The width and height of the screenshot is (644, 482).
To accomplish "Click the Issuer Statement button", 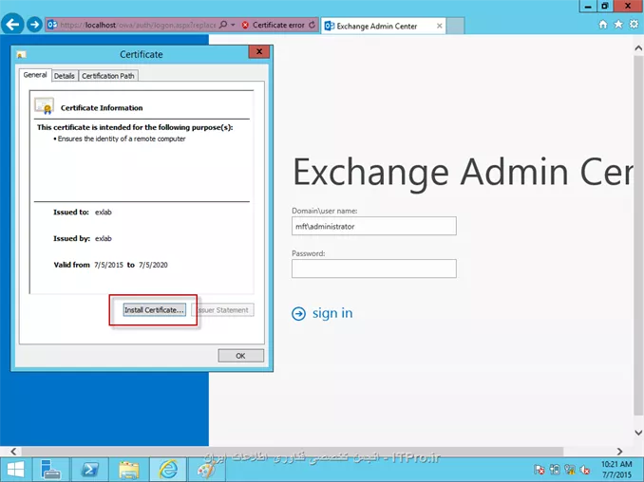I will point(222,309).
